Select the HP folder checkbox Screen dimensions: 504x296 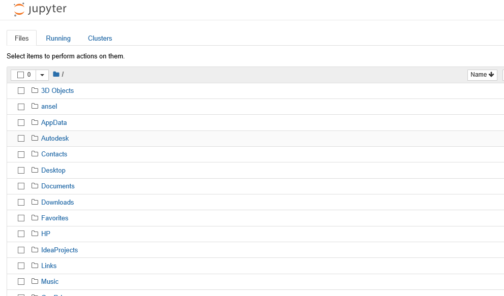coord(21,234)
